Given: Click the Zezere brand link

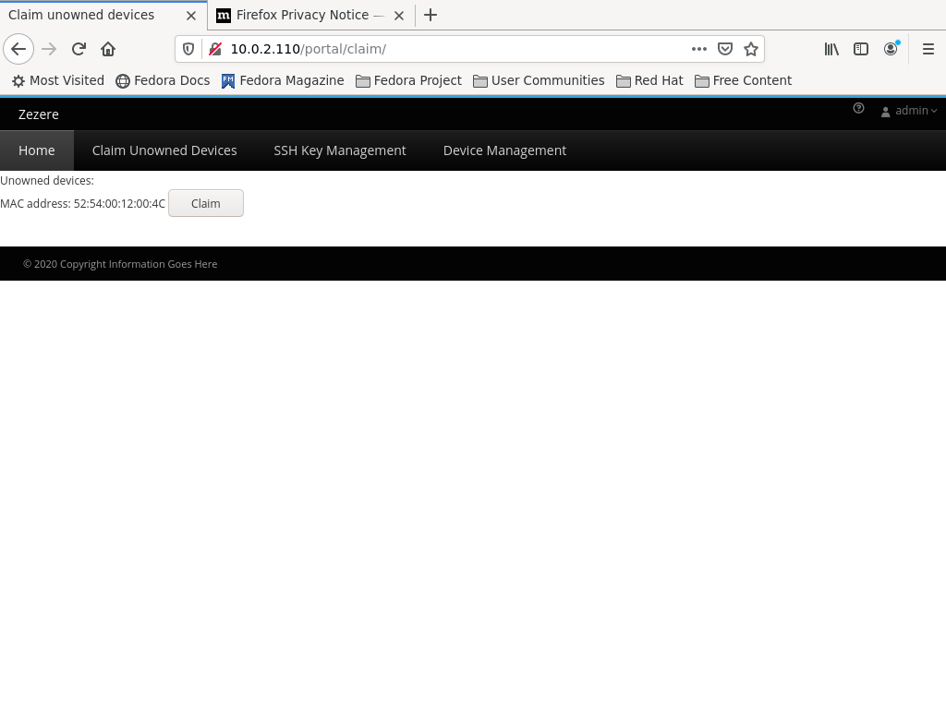Looking at the screenshot, I should [x=39, y=114].
